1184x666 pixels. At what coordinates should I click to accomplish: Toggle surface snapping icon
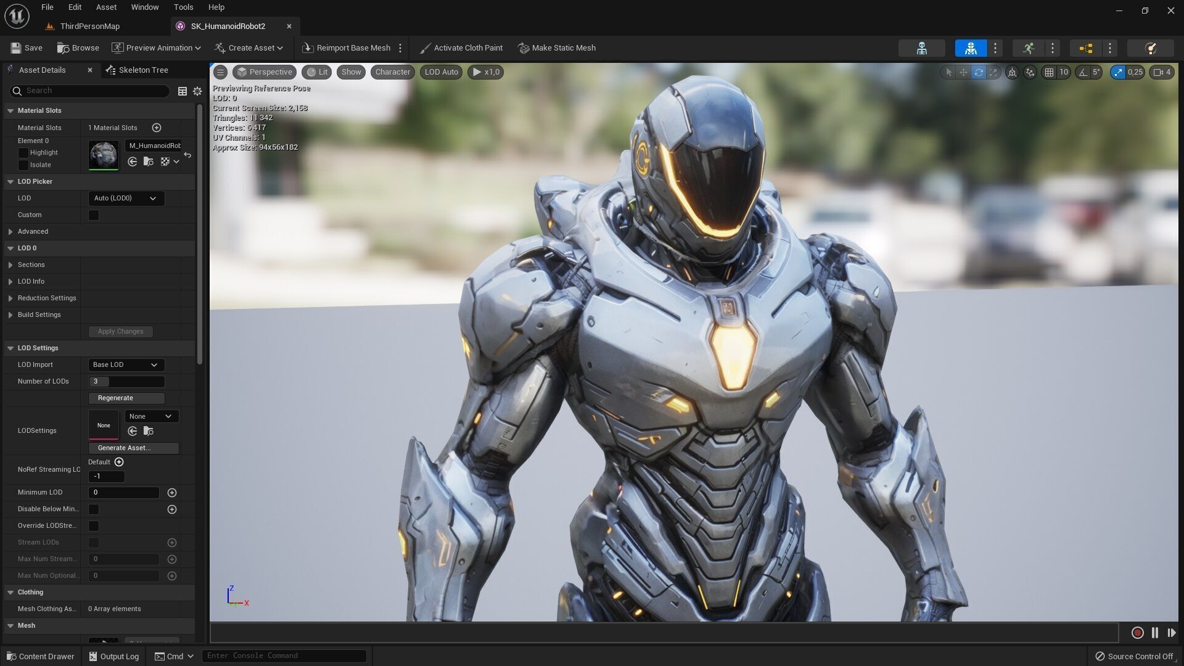click(1030, 72)
